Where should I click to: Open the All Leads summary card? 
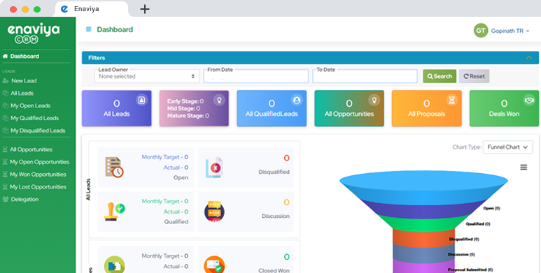click(x=117, y=108)
